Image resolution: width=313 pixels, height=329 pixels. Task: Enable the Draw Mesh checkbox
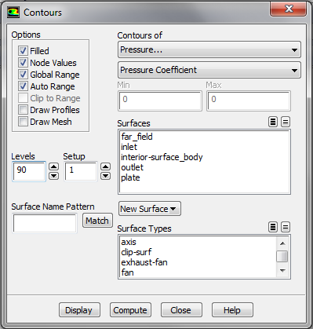coord(23,122)
